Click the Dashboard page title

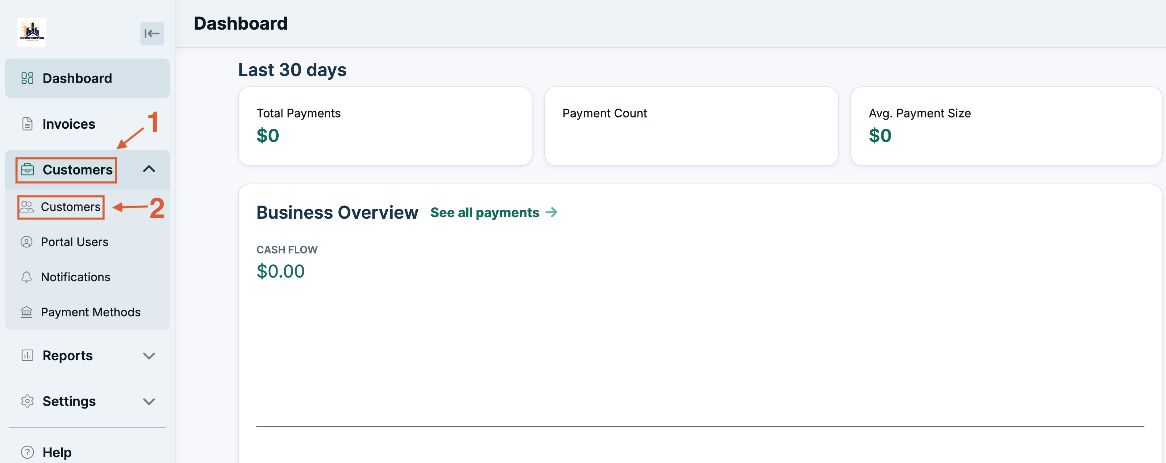click(x=241, y=23)
